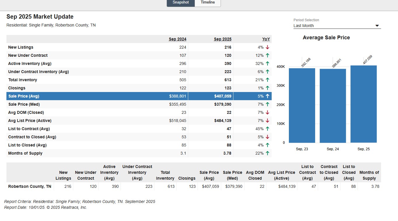Click the up arrow for Months of Supply
This screenshot has width=398, height=221.
(267, 153)
